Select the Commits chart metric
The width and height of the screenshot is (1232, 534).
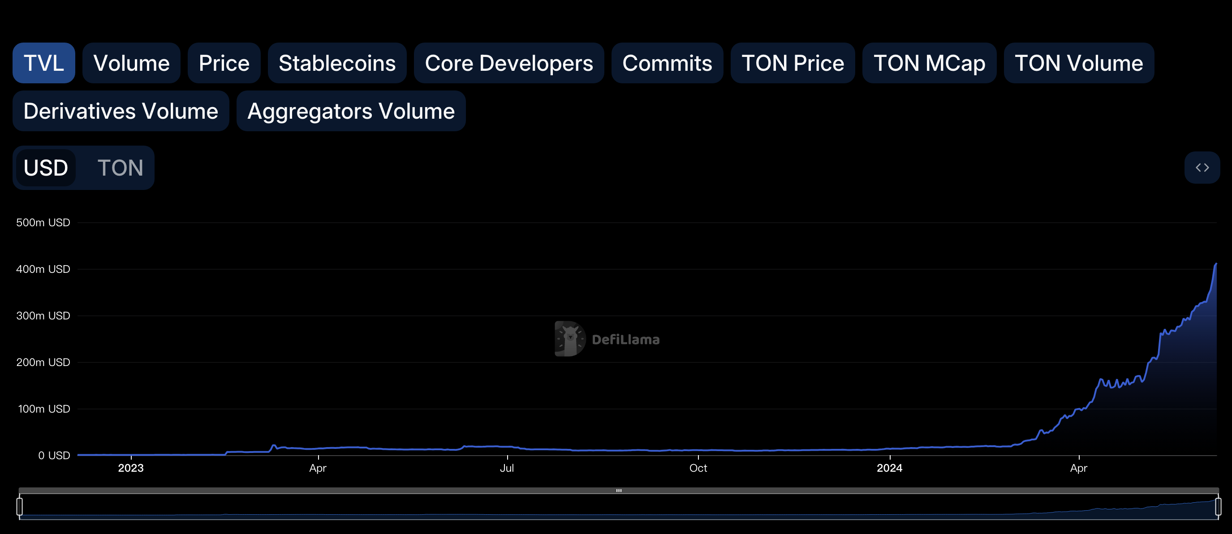664,61
